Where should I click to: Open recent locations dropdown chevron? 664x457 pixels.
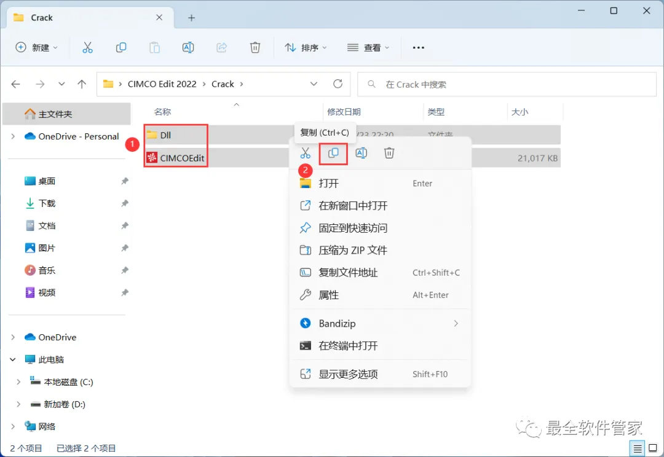(x=61, y=84)
